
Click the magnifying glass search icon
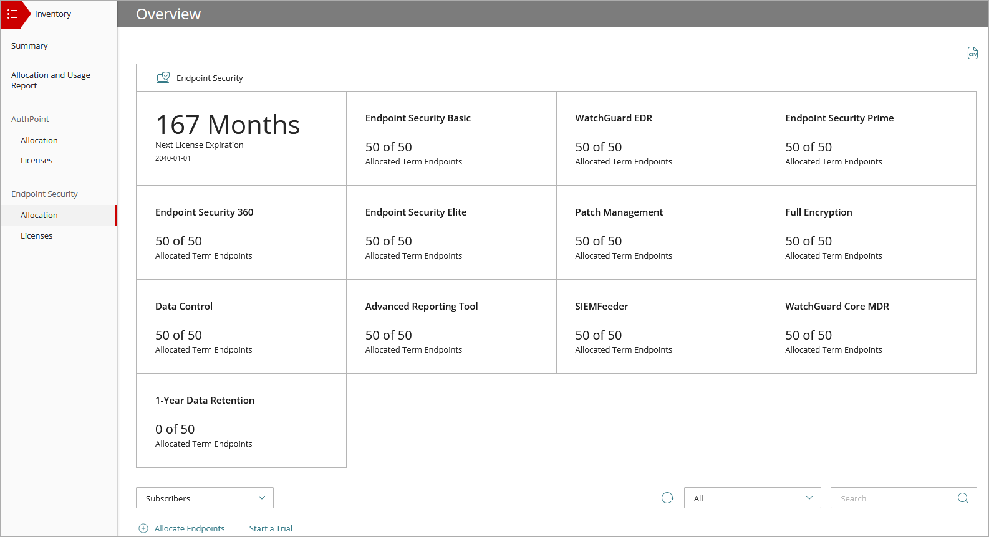click(x=963, y=498)
